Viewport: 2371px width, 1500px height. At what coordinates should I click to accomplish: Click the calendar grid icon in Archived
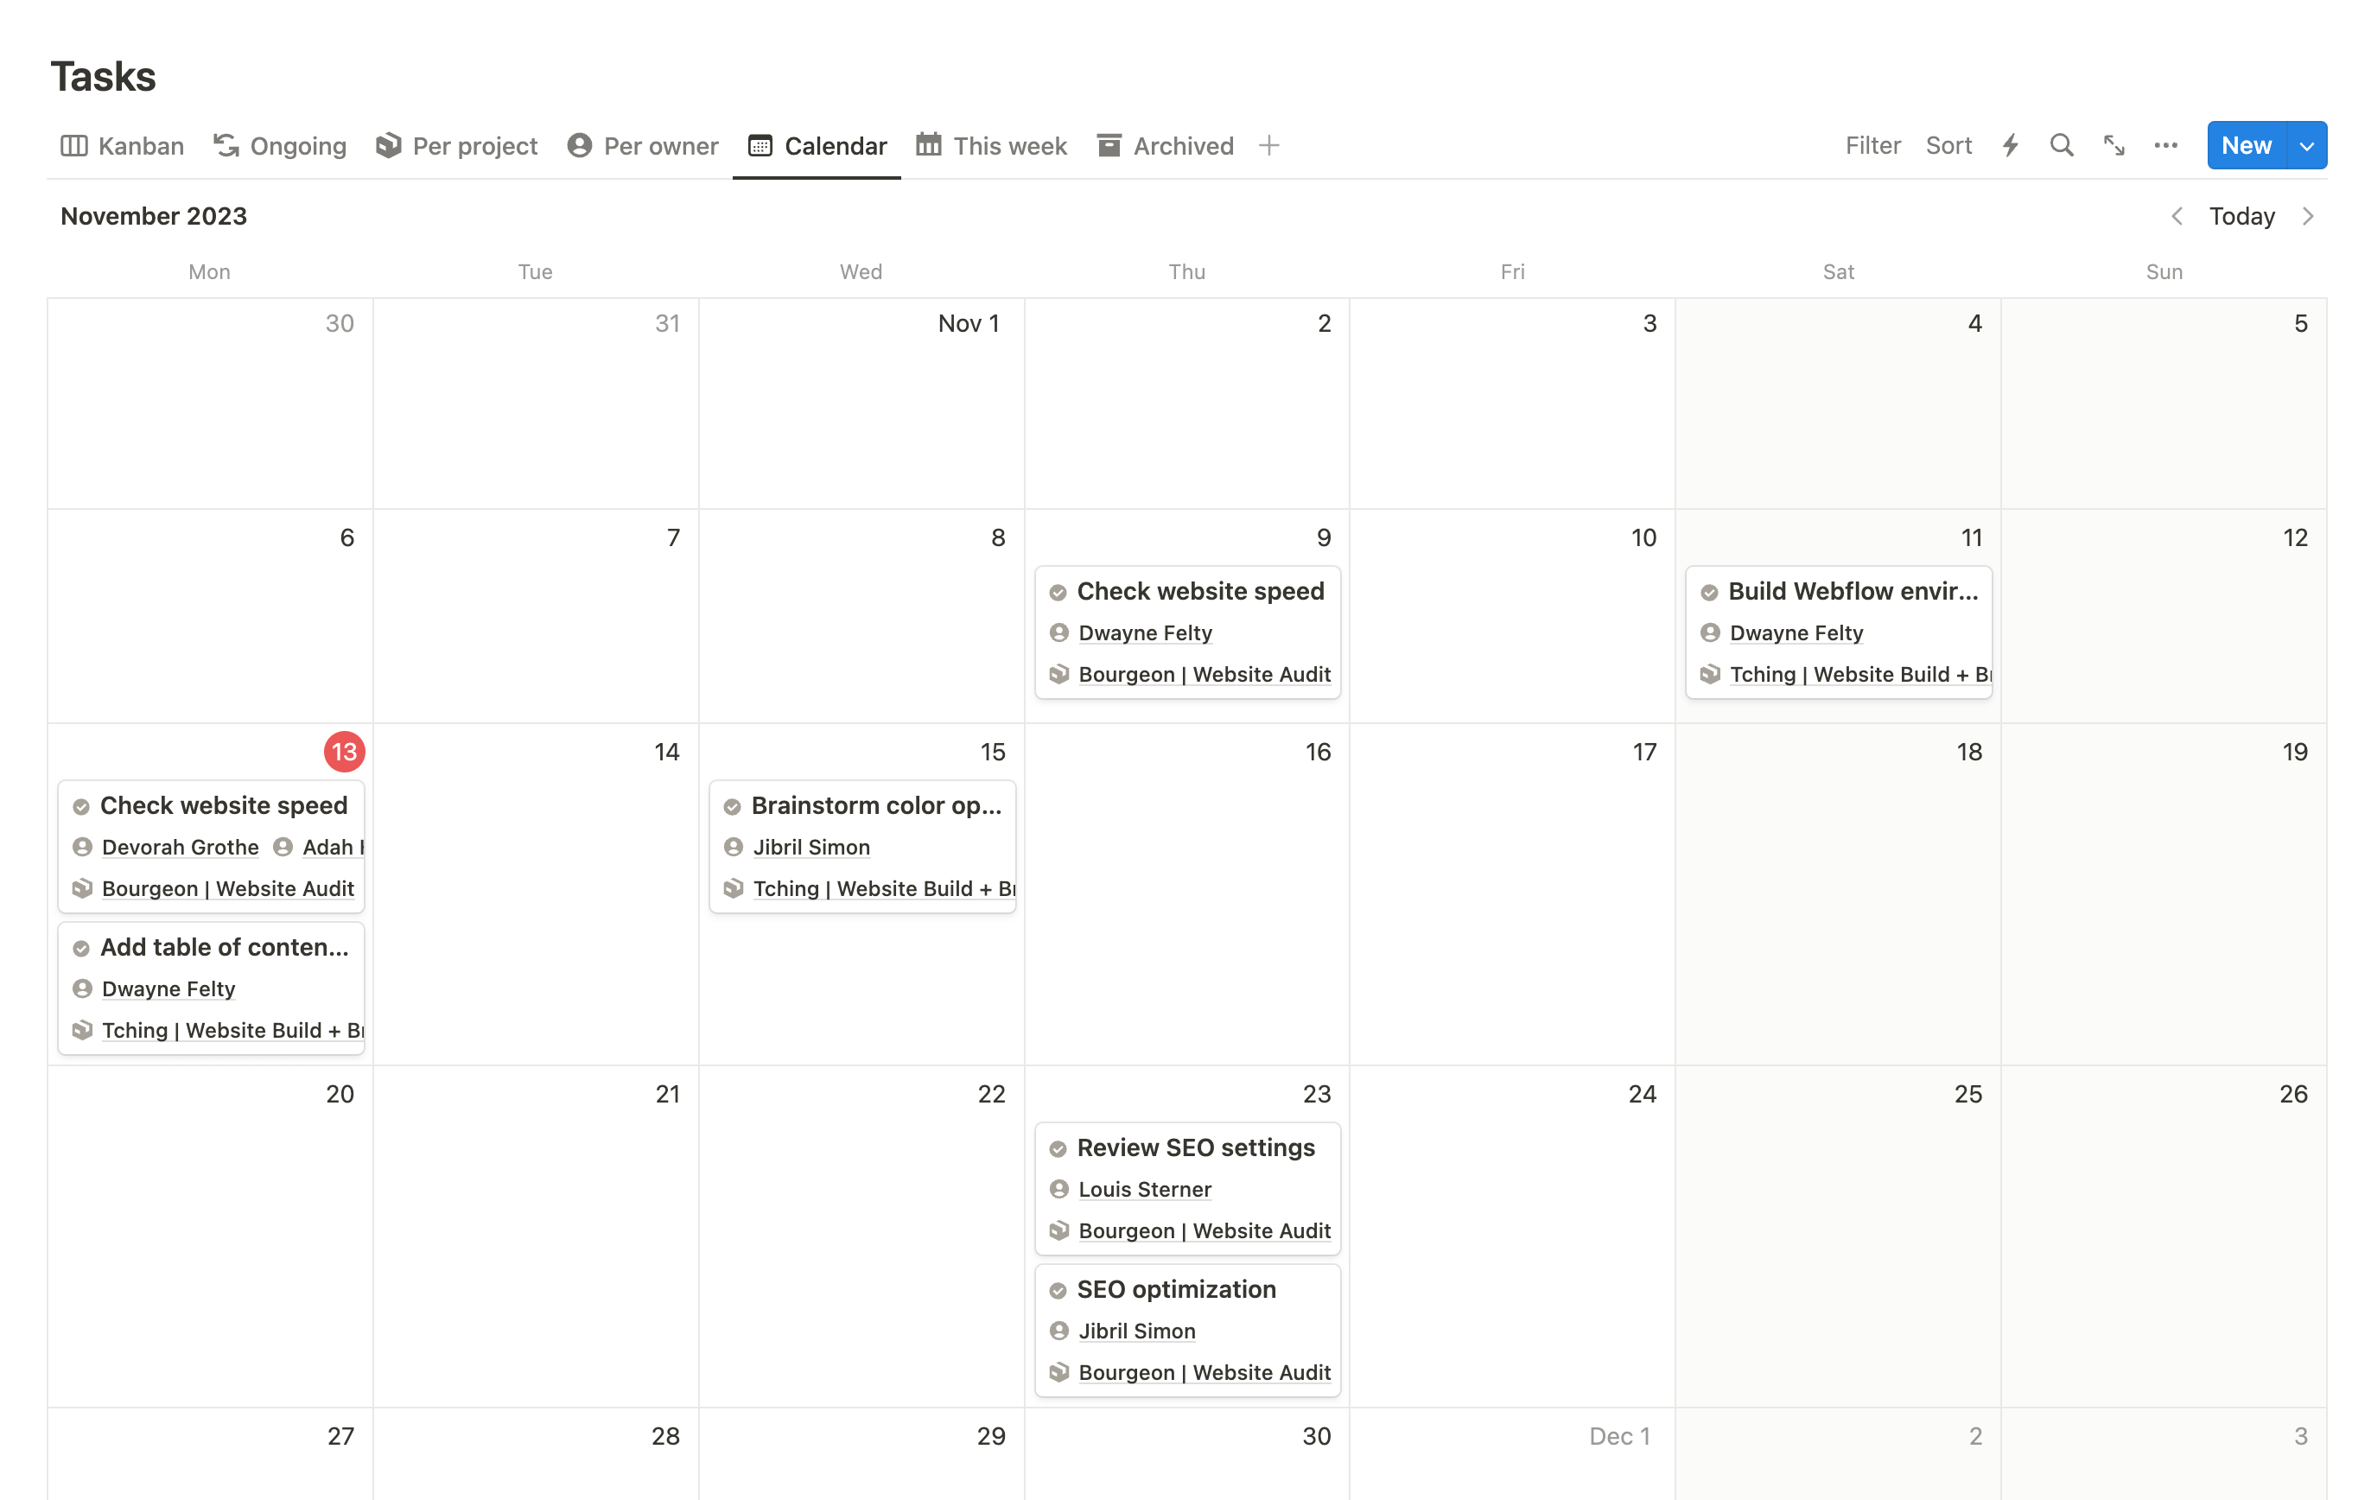[x=1108, y=145]
